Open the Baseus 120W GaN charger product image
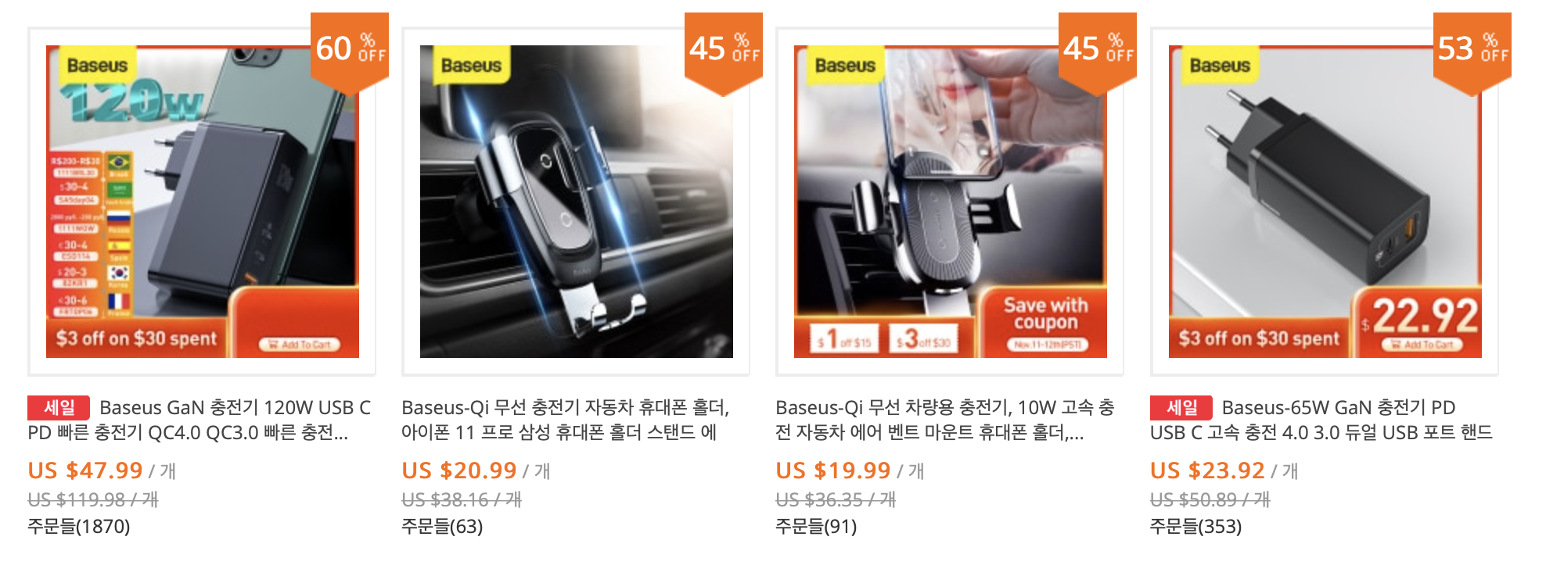The image size is (1546, 576). point(202,202)
